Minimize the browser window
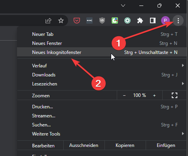Screen dimensions: 188x156 (141, 6)
